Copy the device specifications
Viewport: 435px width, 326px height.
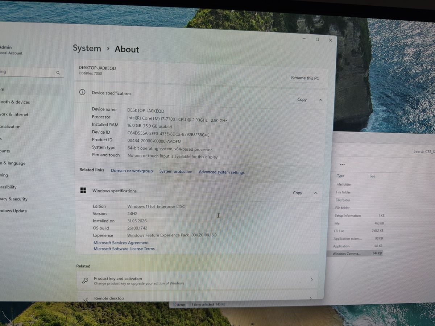pyautogui.click(x=302, y=100)
